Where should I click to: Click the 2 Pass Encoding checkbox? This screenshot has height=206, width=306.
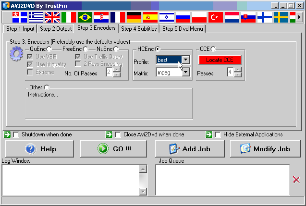tap(78, 64)
